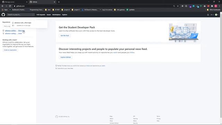
Task: Open the Status footer link
Action: 135,121
